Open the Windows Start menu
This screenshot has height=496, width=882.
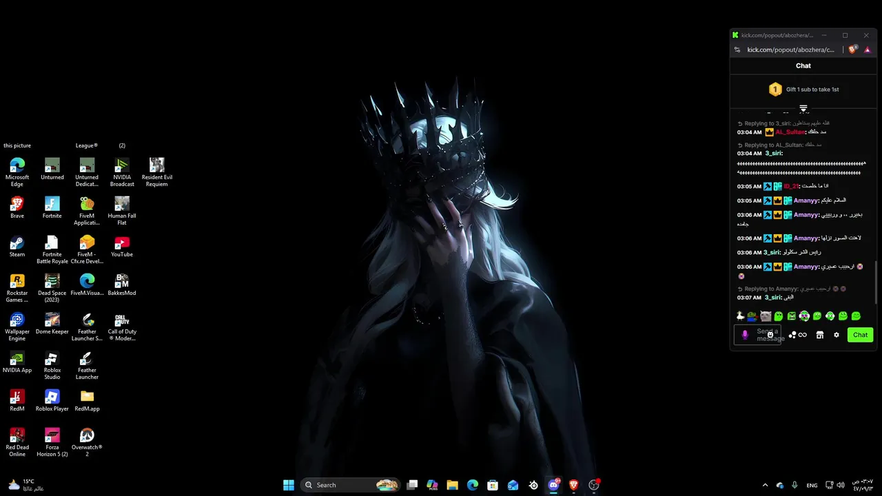pyautogui.click(x=289, y=485)
